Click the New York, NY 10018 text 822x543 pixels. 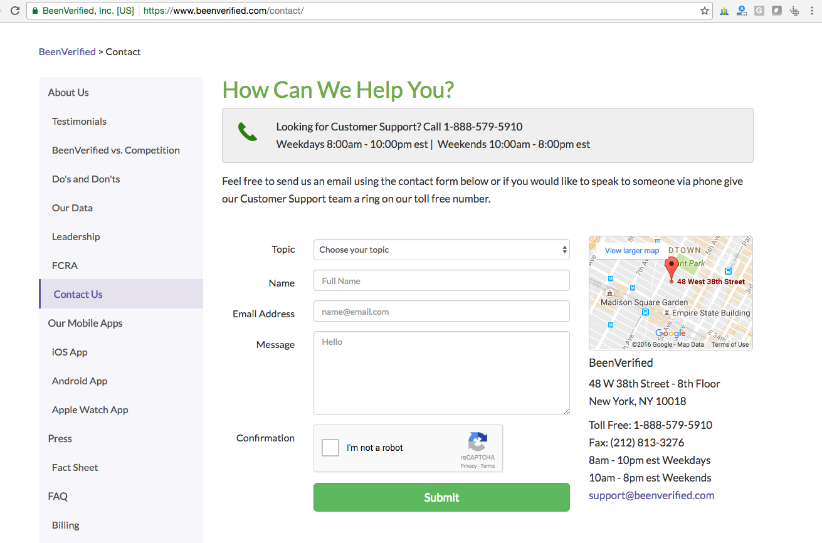[638, 401]
